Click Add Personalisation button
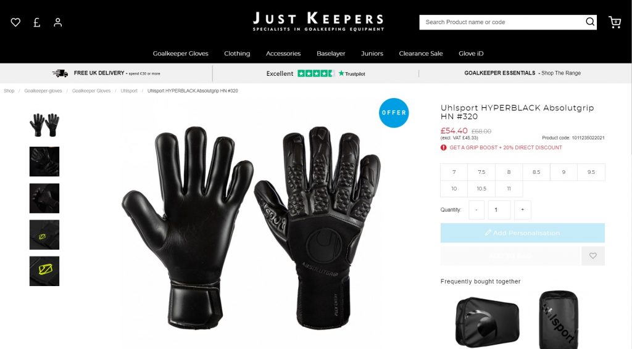Screen dimensions: 632x349 pyautogui.click(x=522, y=232)
